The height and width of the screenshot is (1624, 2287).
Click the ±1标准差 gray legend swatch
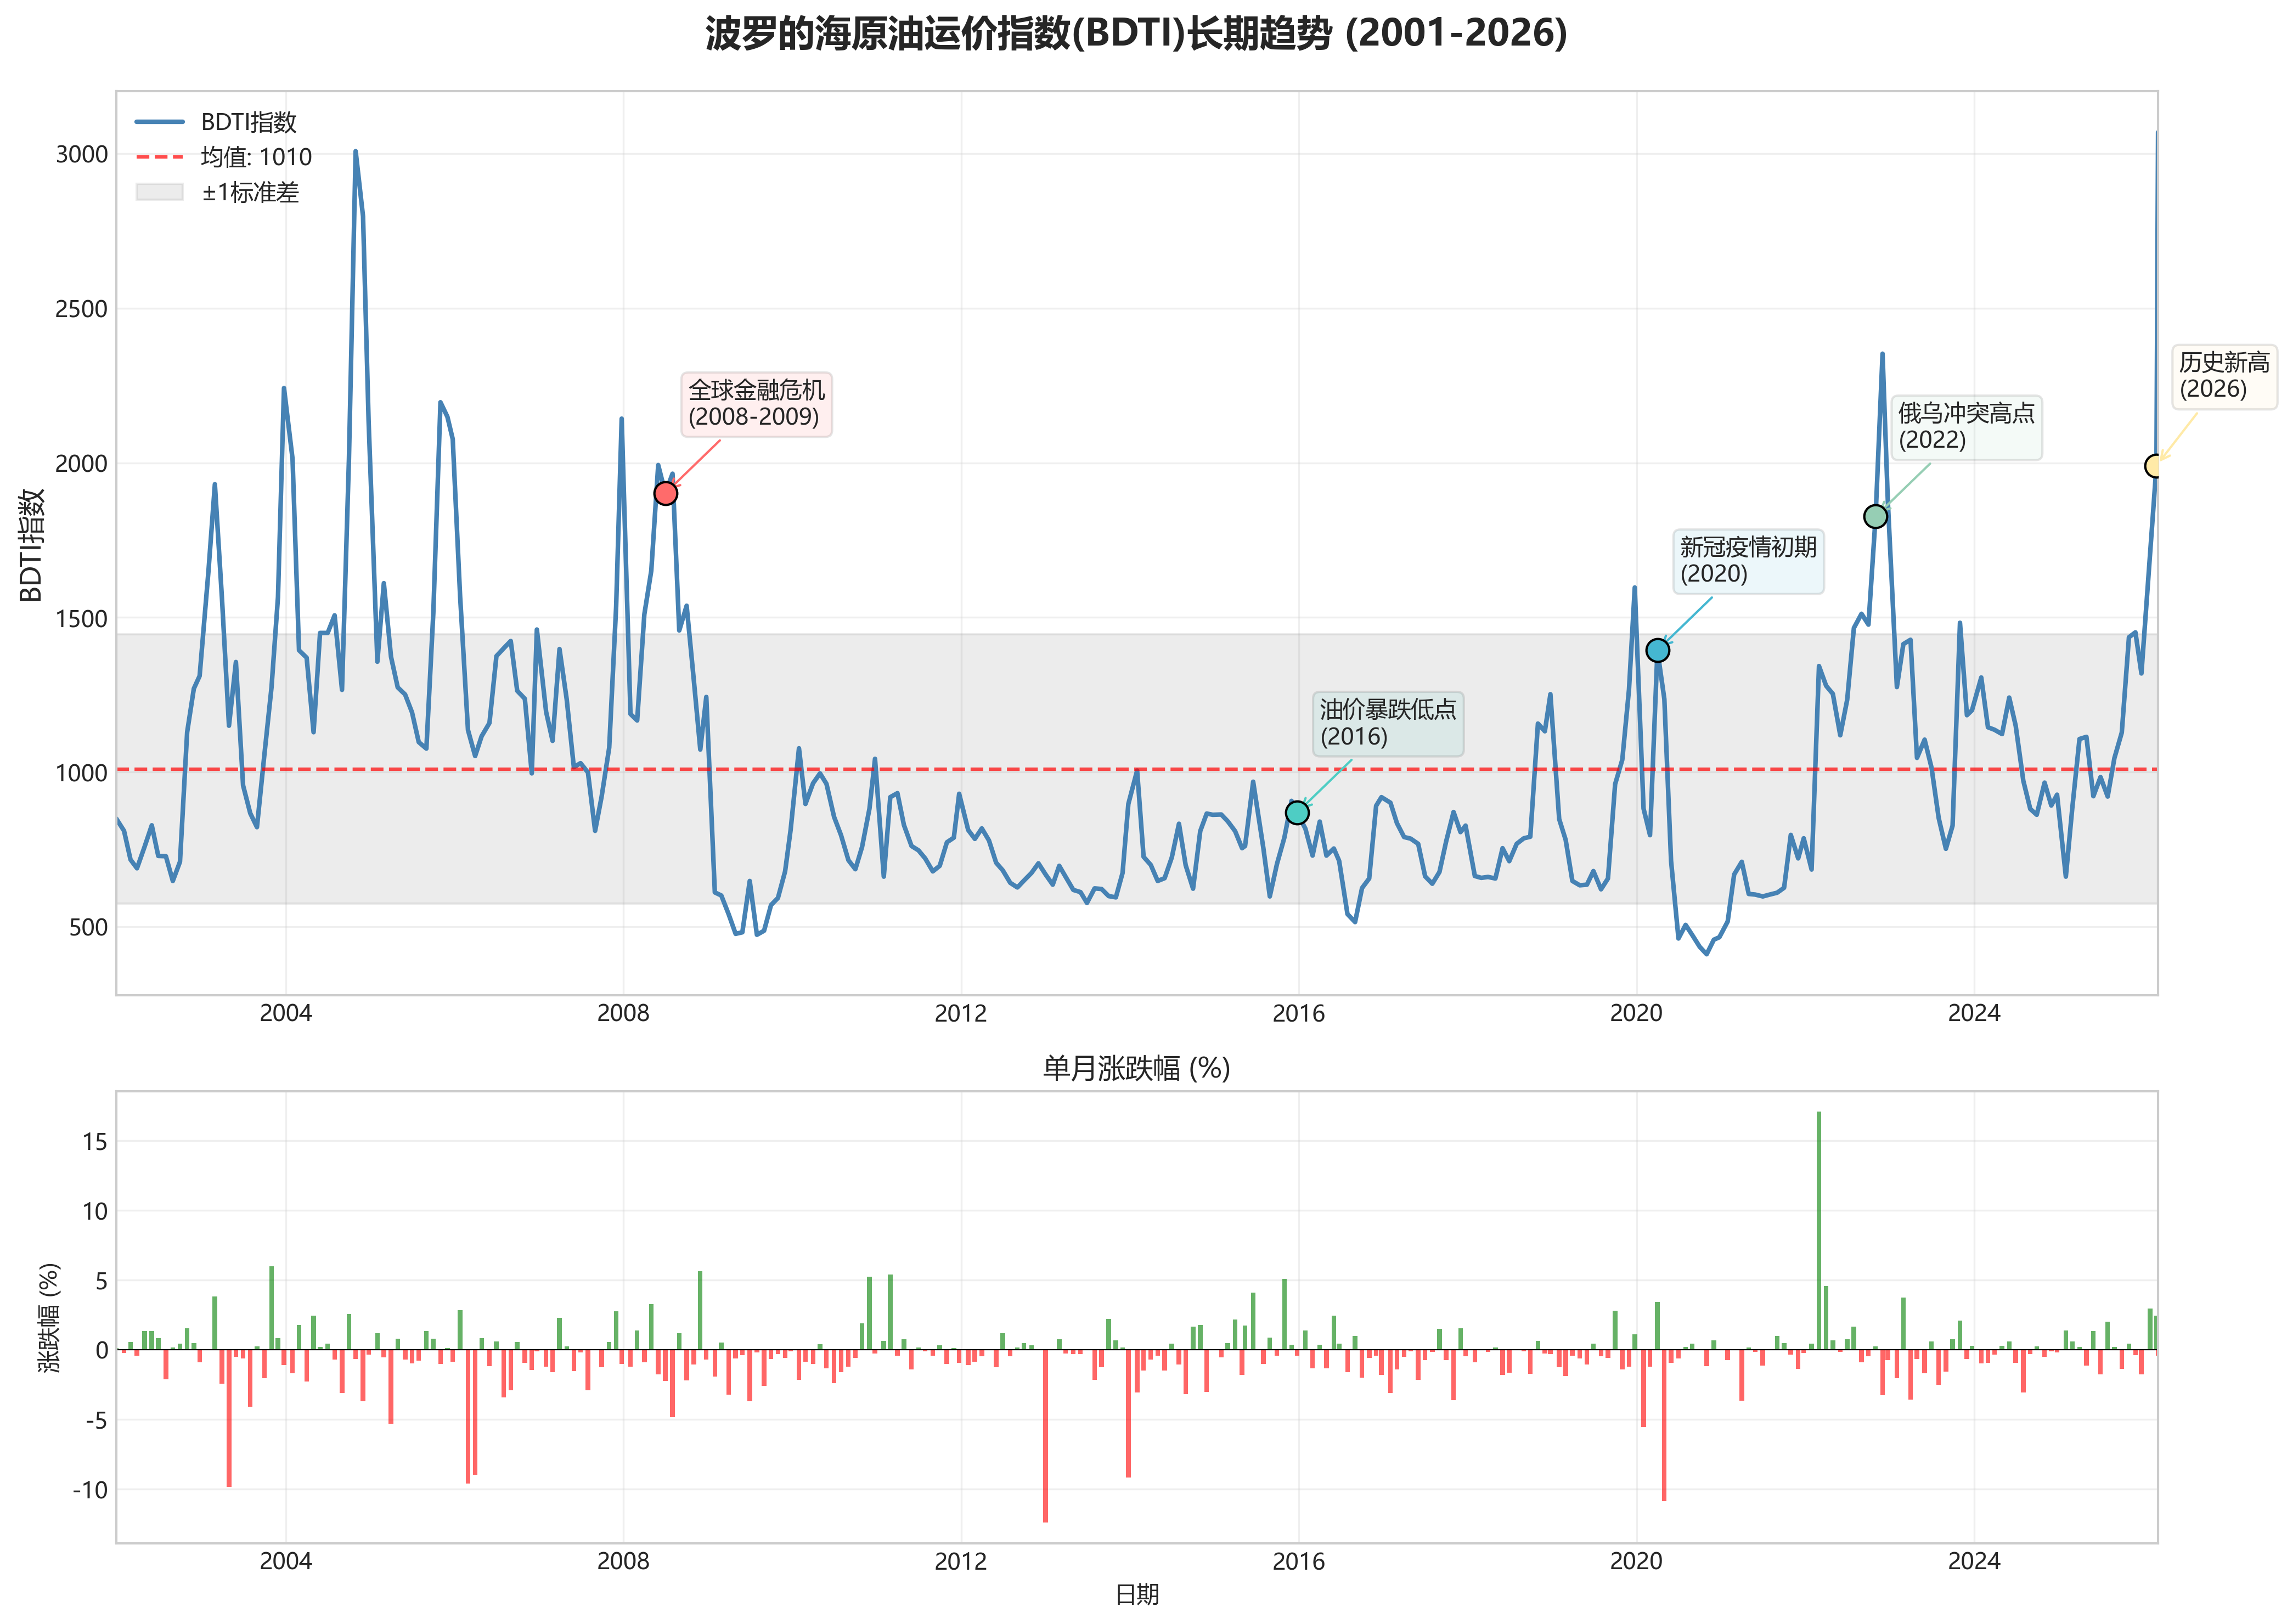[160, 192]
